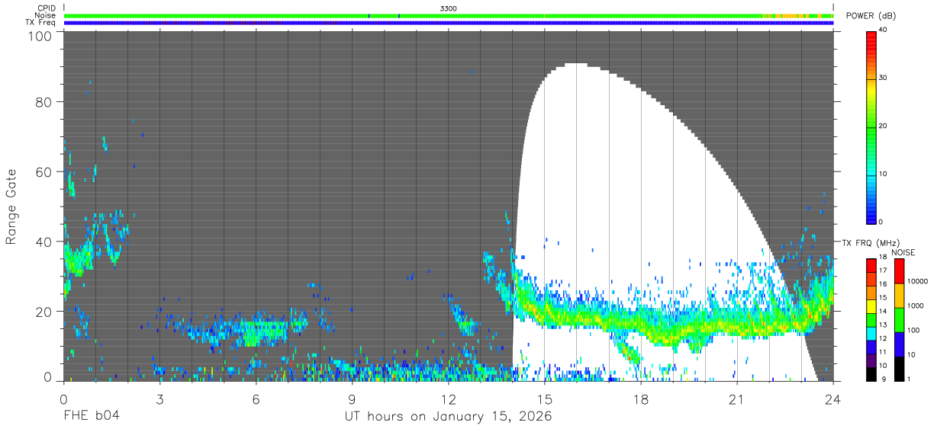The height and width of the screenshot is (432, 937).
Task: Click the '3' tick on UT hours axis
Action: [x=159, y=399]
